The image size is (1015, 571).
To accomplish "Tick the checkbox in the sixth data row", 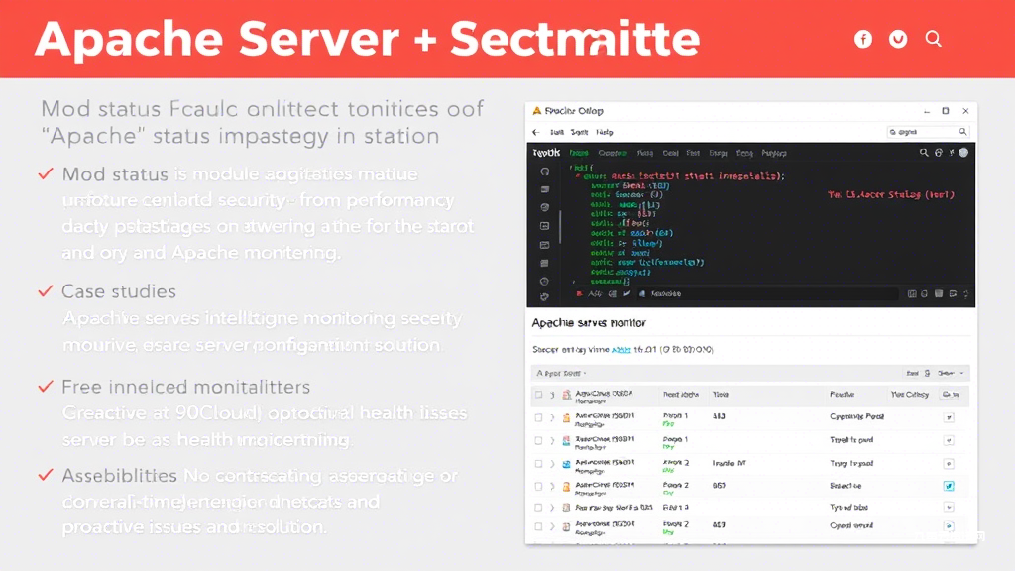I will (538, 527).
